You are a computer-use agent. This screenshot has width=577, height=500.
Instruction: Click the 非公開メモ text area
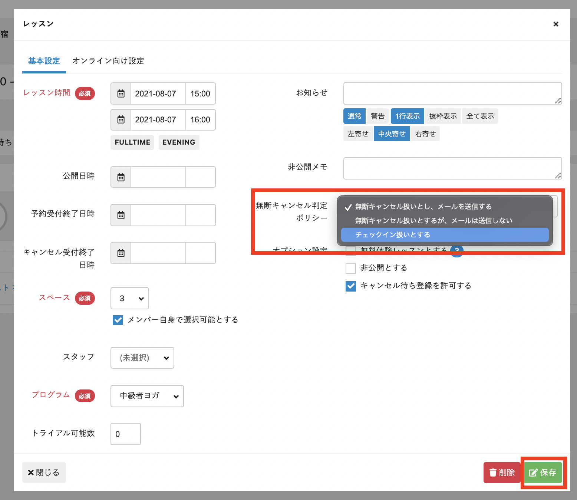pyautogui.click(x=453, y=168)
